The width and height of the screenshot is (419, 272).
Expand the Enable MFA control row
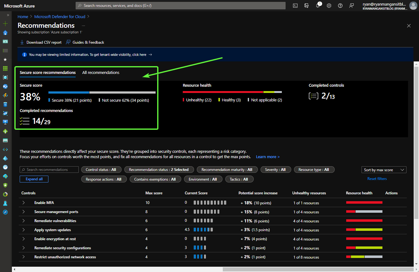(23, 203)
